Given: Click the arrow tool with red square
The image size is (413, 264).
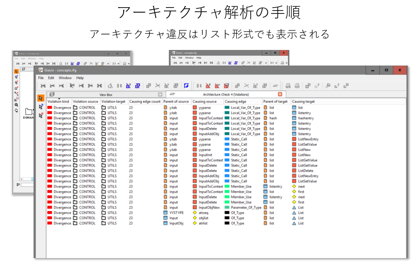Looking at the screenshot, I should pyautogui.click(x=41, y=116).
